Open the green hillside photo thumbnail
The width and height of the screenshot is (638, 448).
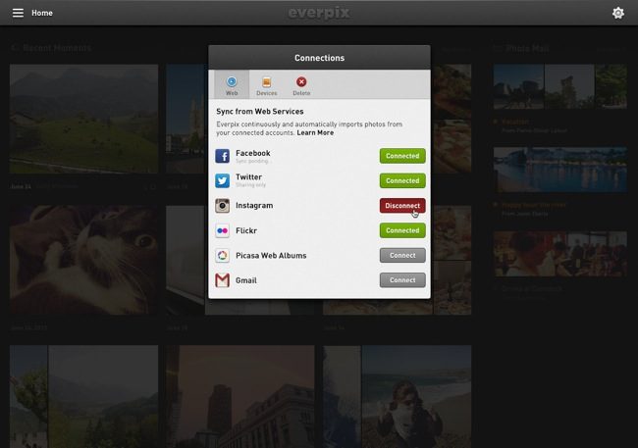pos(83,119)
